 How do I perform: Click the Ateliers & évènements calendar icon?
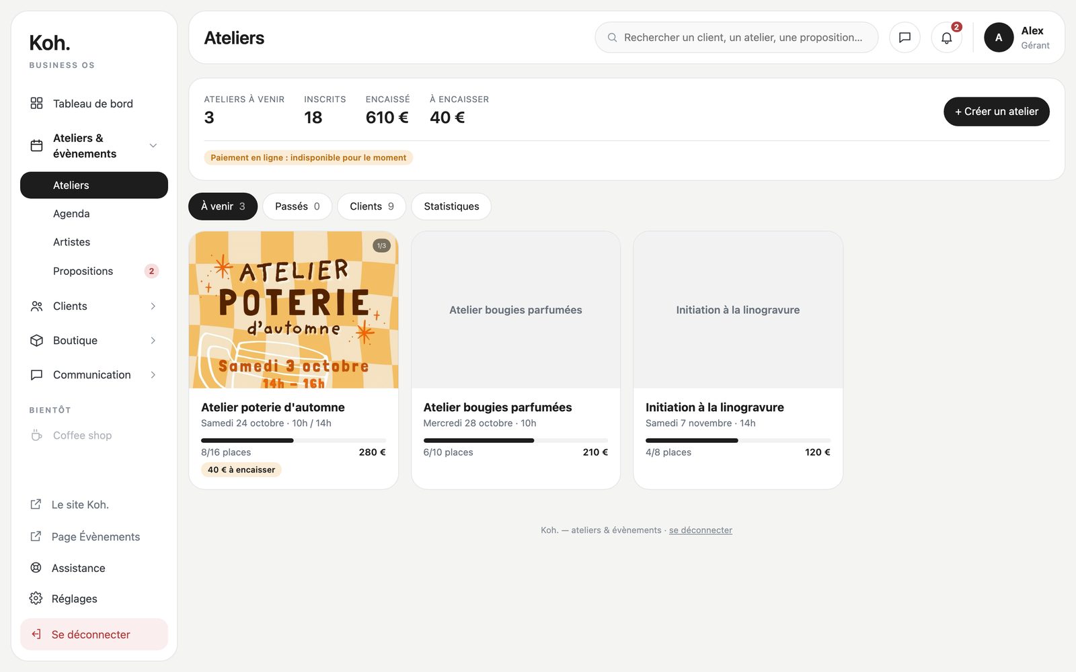coord(36,146)
